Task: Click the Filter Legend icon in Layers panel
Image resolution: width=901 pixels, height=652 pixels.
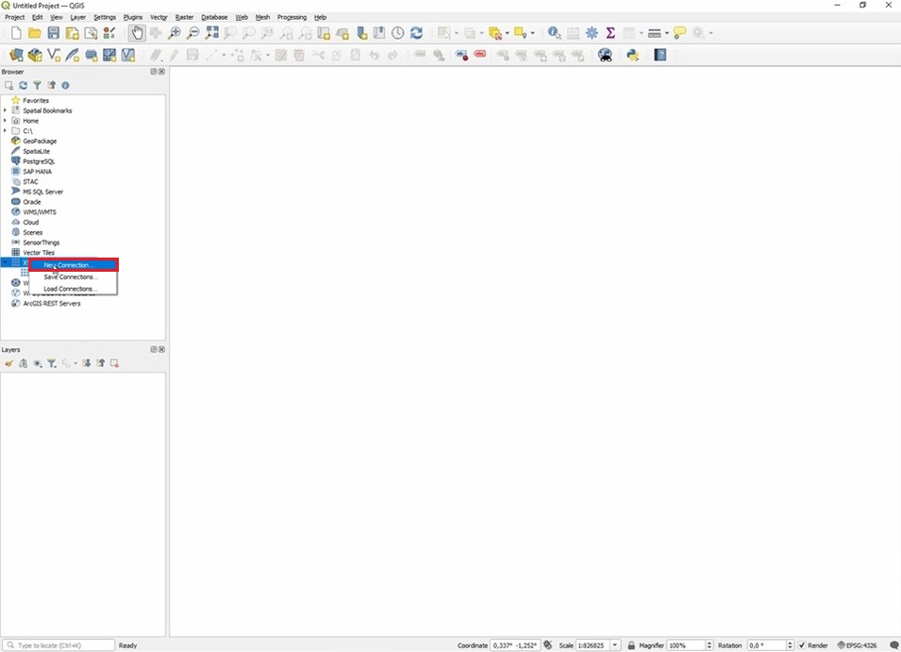Action: click(x=52, y=363)
